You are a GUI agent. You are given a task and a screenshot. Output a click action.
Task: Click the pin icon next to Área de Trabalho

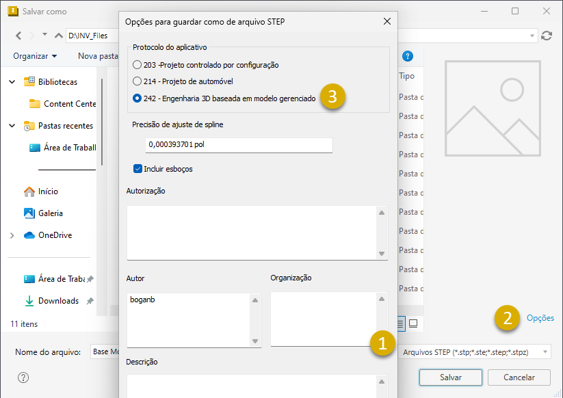coord(90,279)
